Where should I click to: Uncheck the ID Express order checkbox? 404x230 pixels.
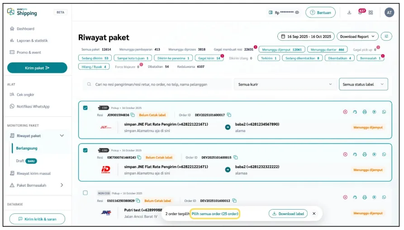point(86,150)
